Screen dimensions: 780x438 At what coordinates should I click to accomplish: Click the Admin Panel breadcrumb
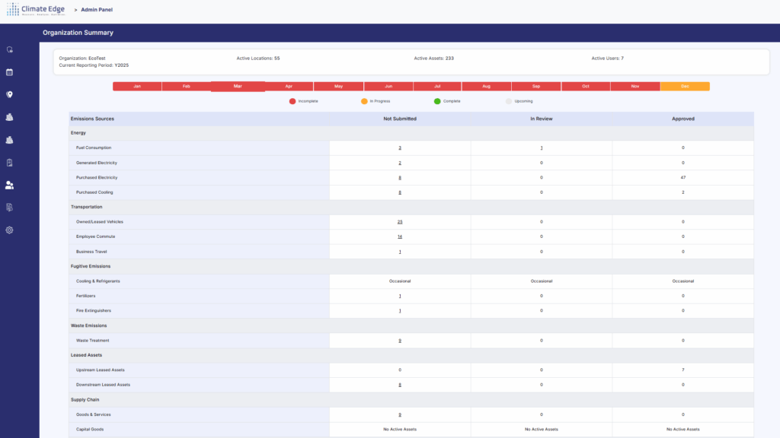pos(96,9)
